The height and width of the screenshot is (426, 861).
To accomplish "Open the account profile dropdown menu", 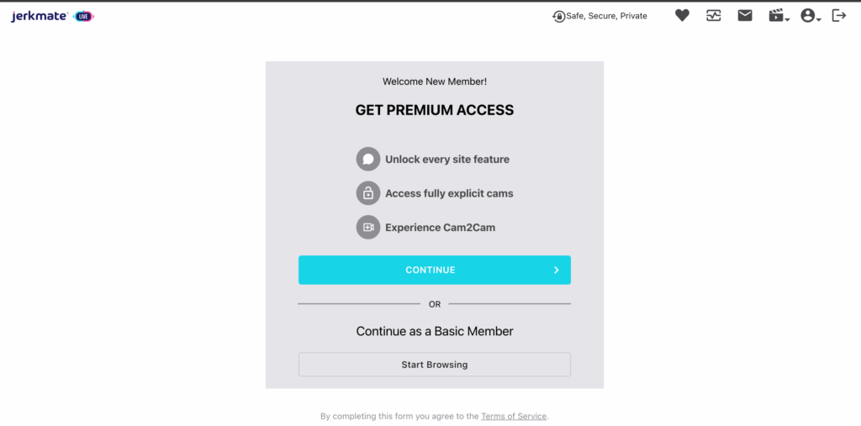I will [810, 16].
